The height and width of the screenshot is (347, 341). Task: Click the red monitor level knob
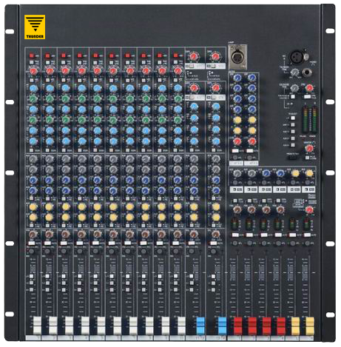(x=308, y=148)
